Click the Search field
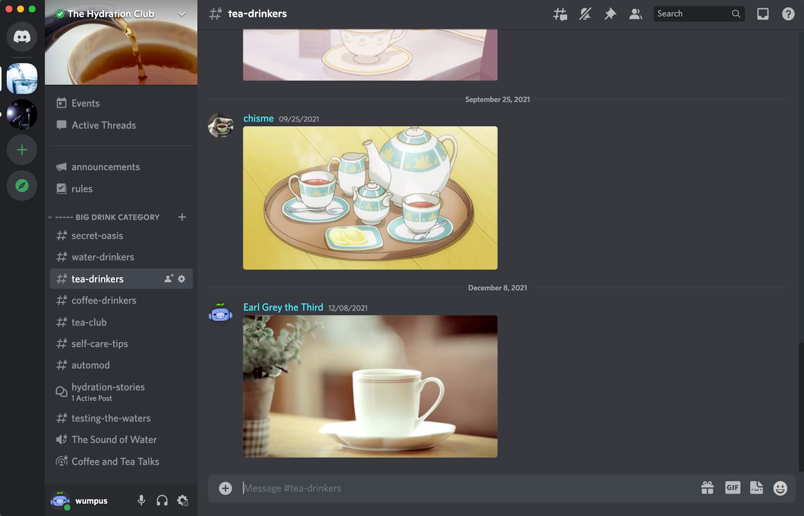804x516 pixels. 699,14
